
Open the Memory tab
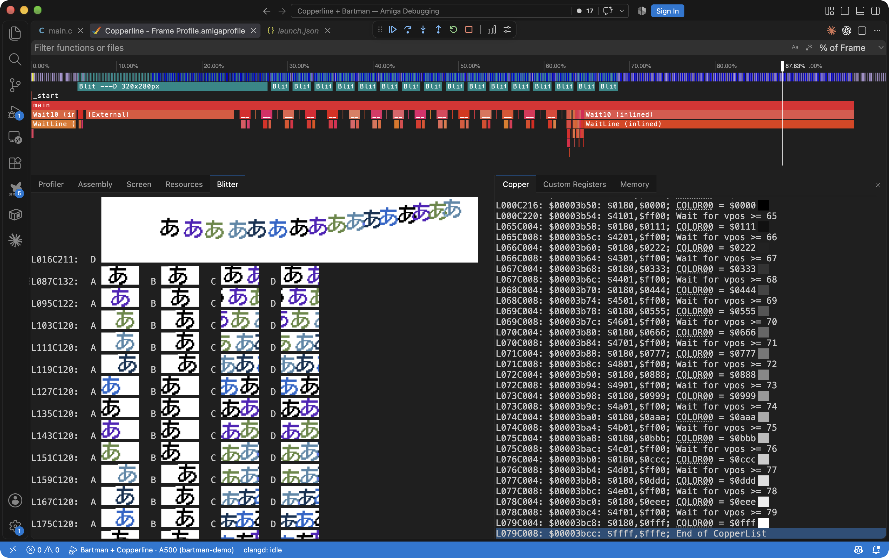[634, 184]
